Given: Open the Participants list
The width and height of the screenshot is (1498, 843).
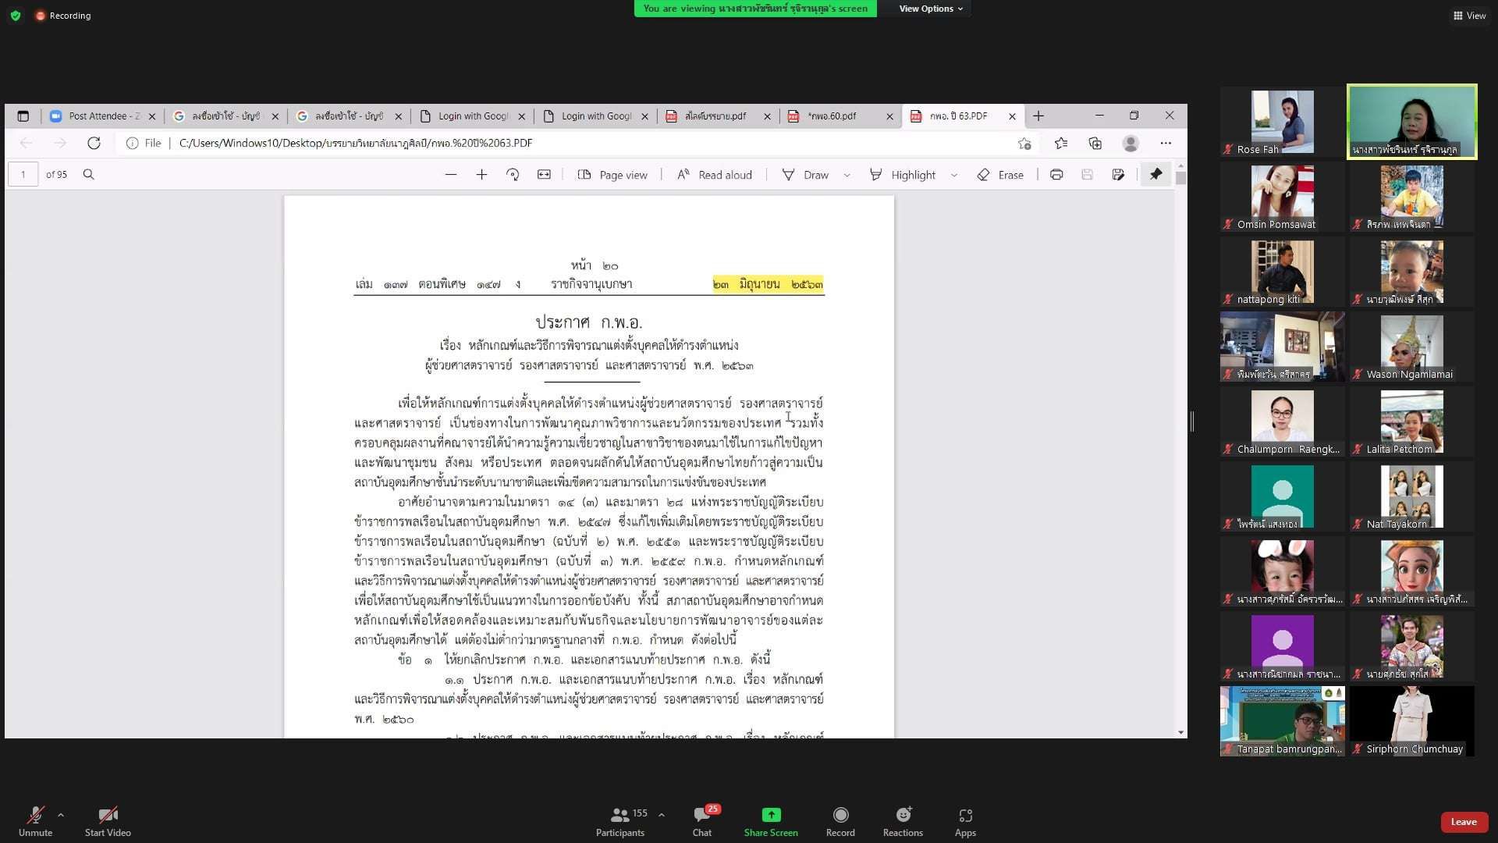Looking at the screenshot, I should point(620,815).
